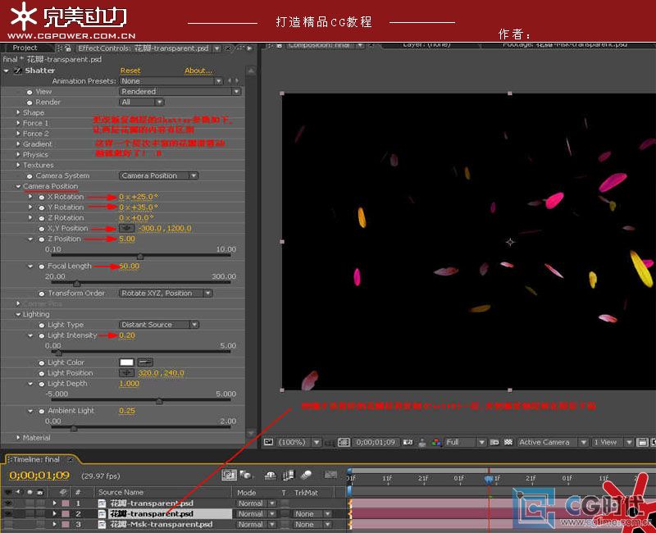Toggle the transparency grid checkerboard icon
Image resolution: width=656 pixels, height=533 pixels.
click(x=508, y=442)
